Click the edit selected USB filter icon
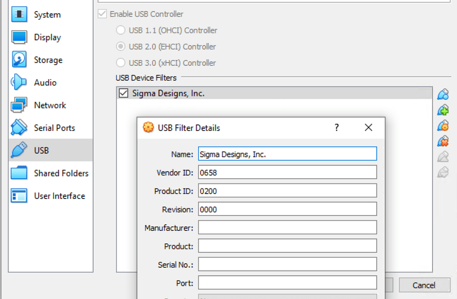Viewport: 457px width, 299px height. 443,126
